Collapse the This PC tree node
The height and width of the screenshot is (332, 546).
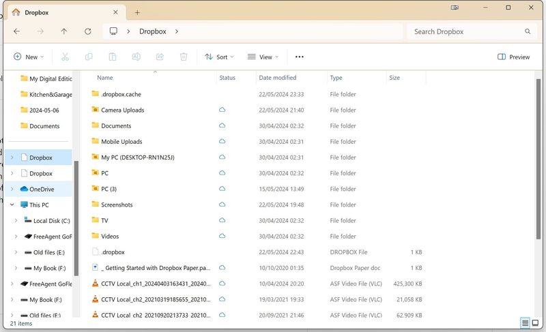tap(12, 205)
